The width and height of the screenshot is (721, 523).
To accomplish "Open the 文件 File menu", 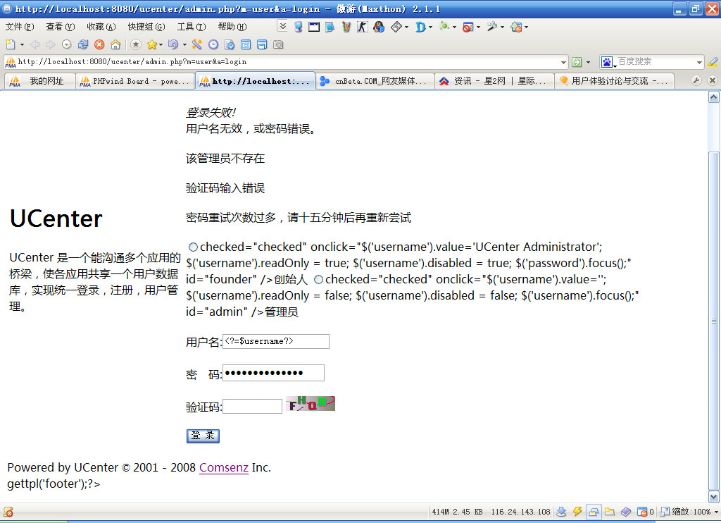I will tap(20, 27).
